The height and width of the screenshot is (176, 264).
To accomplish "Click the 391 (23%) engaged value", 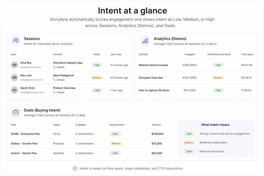I will click(189, 90).
